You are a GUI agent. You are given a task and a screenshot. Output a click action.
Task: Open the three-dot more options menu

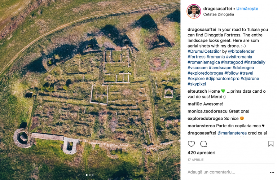(x=272, y=172)
